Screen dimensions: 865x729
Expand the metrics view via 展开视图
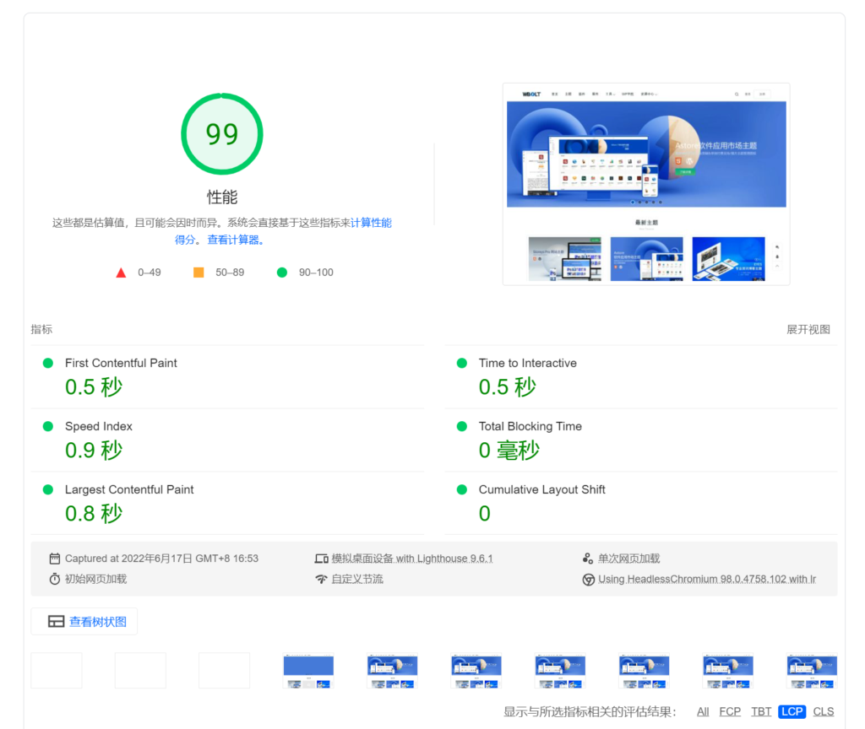tap(808, 329)
